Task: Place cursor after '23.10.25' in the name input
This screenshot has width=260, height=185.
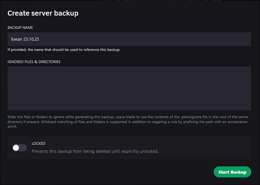Action: click(40, 39)
